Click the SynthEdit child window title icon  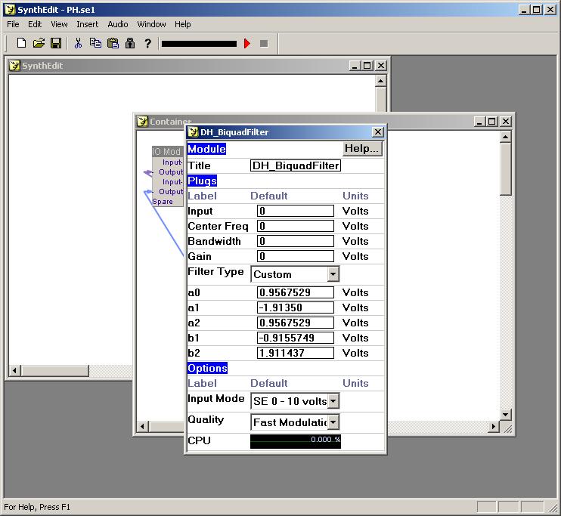14,66
